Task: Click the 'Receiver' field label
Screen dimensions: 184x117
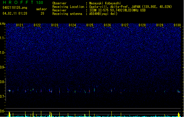Action: click(59, 10)
